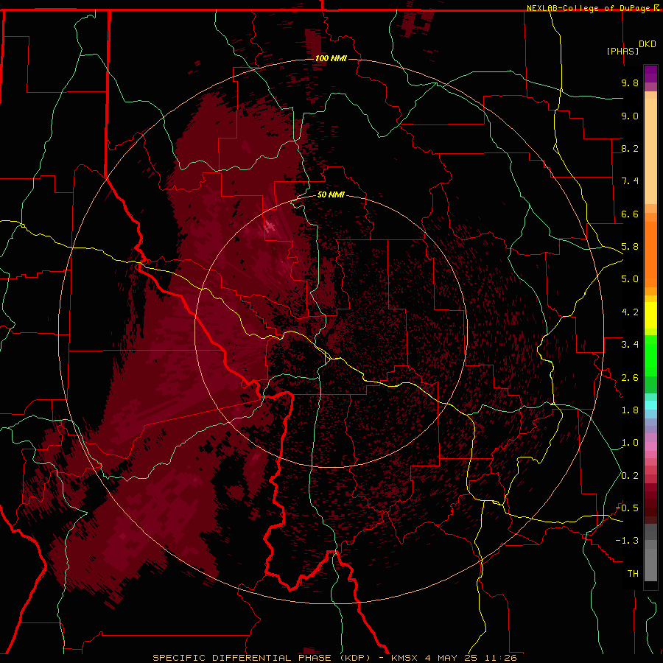
Task: Click "SPECIFIC DIFFERENTIAL PHASE (KDP)" caption text
Action: point(261,658)
